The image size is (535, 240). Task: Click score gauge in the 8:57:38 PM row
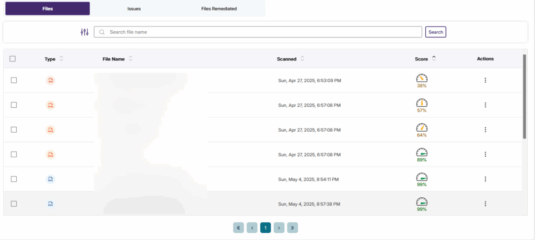[422, 202]
